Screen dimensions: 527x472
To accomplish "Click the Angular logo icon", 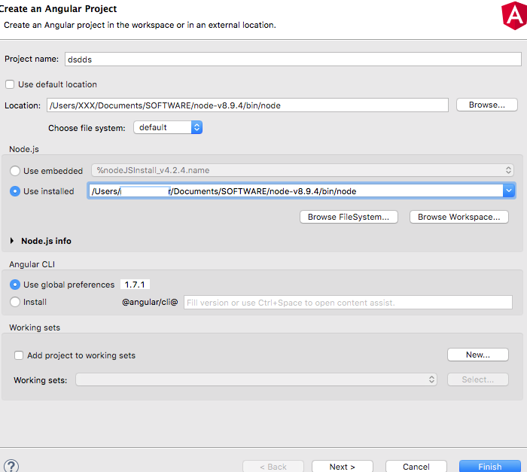I will (513, 15).
